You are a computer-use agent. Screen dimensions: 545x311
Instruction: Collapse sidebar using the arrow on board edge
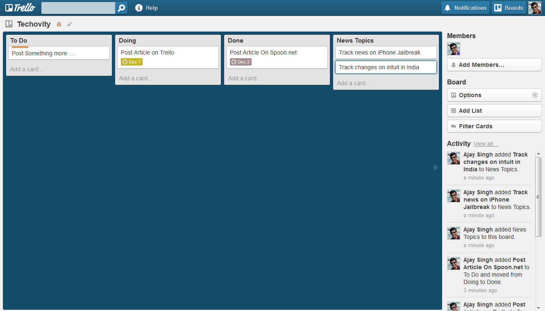point(436,167)
